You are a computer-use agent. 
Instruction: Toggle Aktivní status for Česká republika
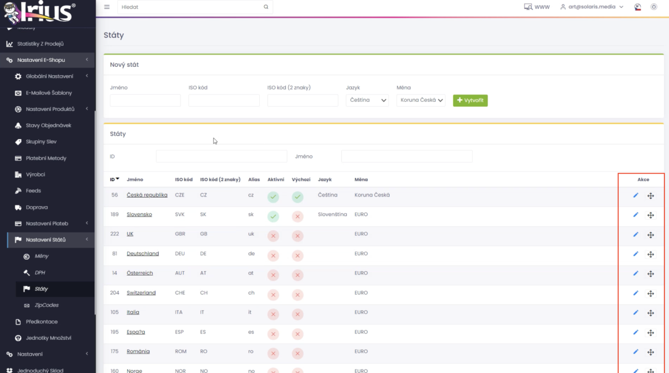[273, 197]
